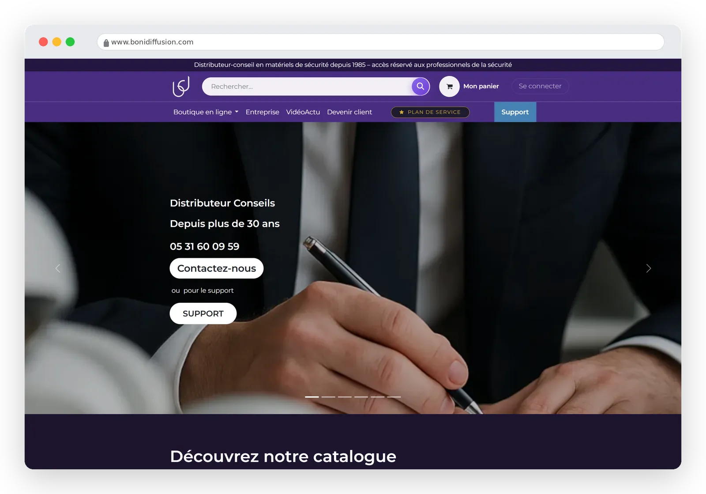Open the shopping cart icon
This screenshot has height=494, width=706.
[449, 87]
